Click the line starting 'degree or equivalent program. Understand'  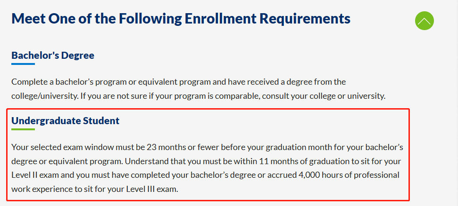206,161
